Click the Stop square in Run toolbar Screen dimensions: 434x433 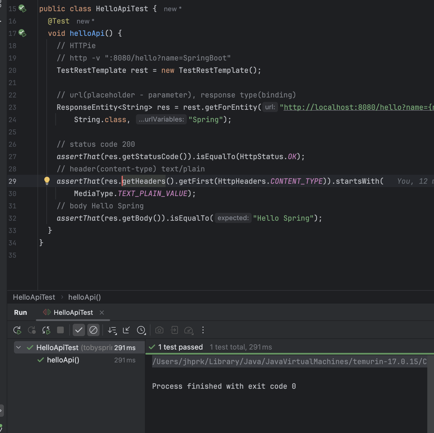point(60,330)
